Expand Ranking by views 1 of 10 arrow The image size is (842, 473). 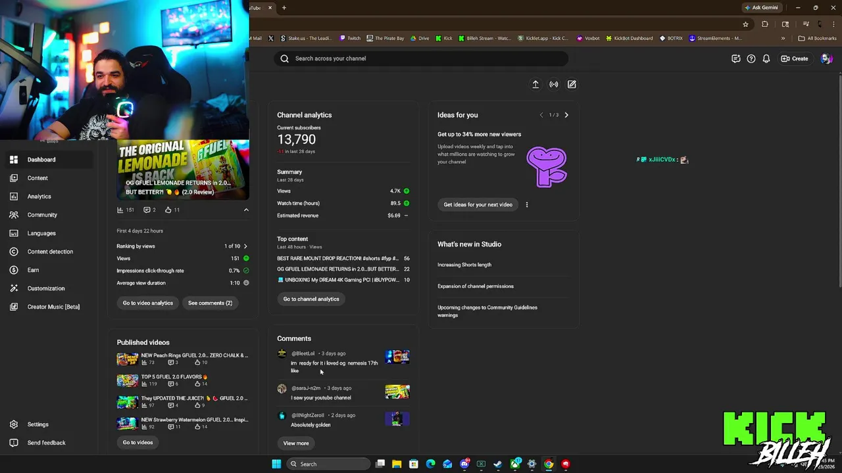[245, 246]
